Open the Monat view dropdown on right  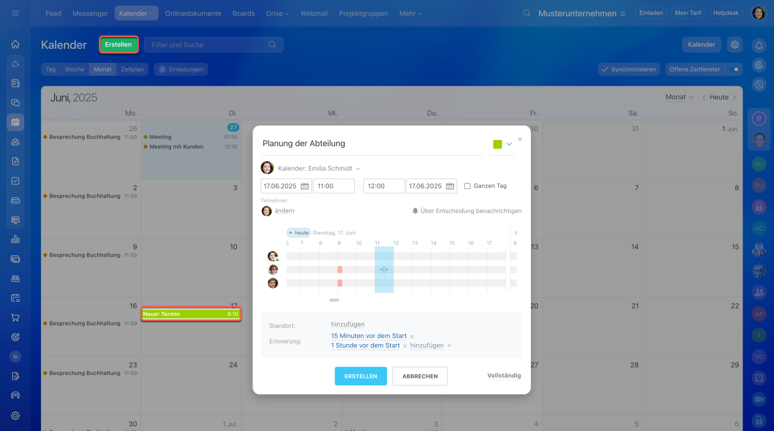[680, 97]
